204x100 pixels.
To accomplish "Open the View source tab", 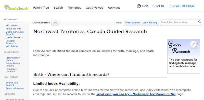I will 132,22.
